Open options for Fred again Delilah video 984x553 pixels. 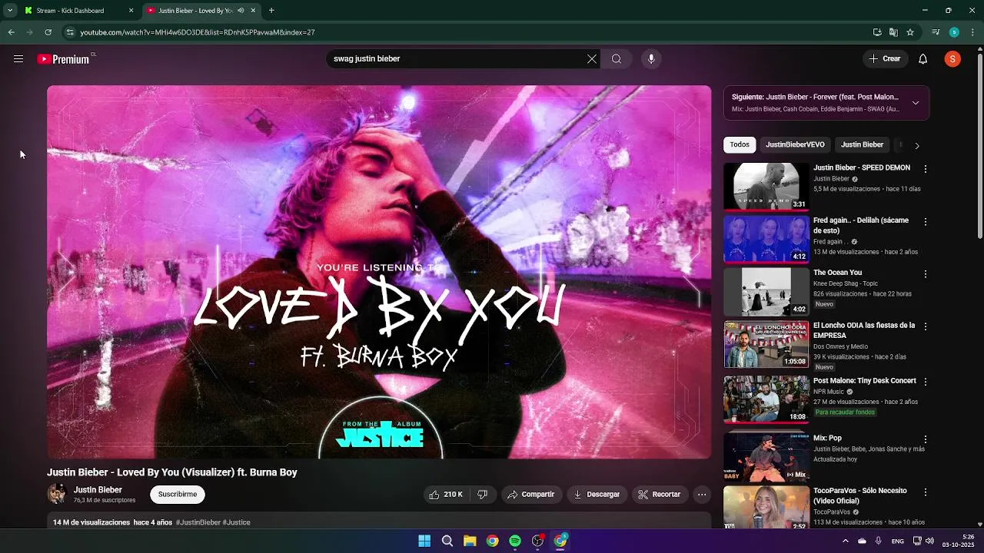coord(926,222)
